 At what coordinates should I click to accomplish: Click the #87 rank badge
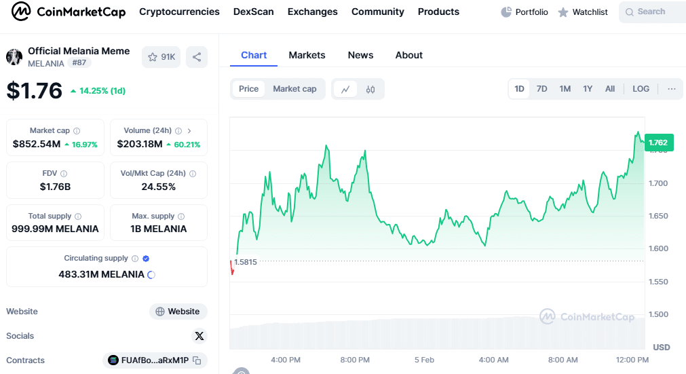79,62
